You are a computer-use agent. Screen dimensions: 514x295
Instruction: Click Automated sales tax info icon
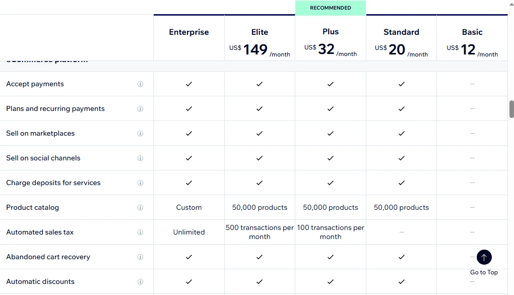[x=140, y=232]
